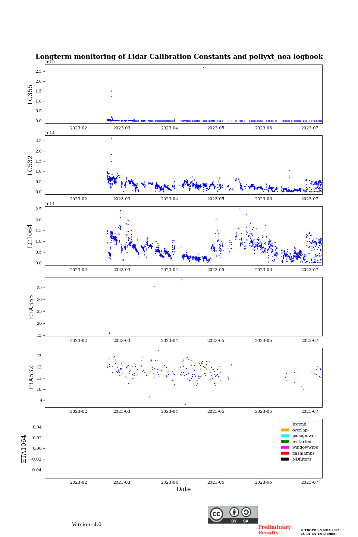Image resolution: width=358 pixels, height=537 pixels.
Task: Click the '2023-02' tick under the LC1064 plot
Action: [78, 270]
